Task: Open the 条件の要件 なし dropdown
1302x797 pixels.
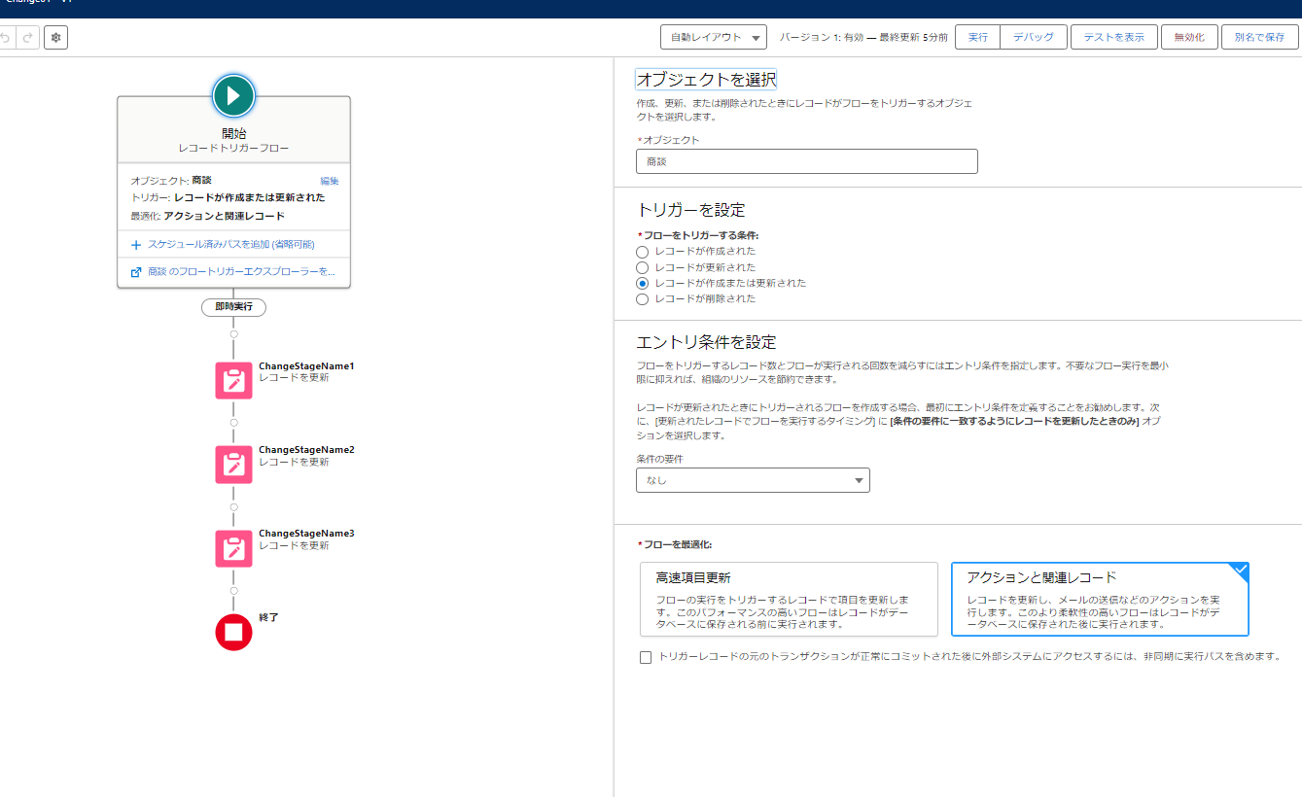Action: pyautogui.click(x=753, y=480)
